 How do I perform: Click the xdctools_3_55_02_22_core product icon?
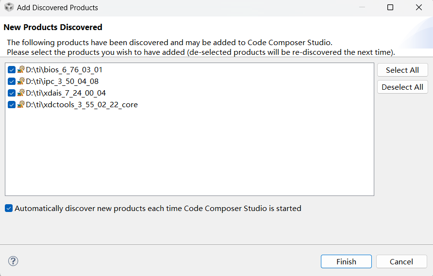(21, 104)
